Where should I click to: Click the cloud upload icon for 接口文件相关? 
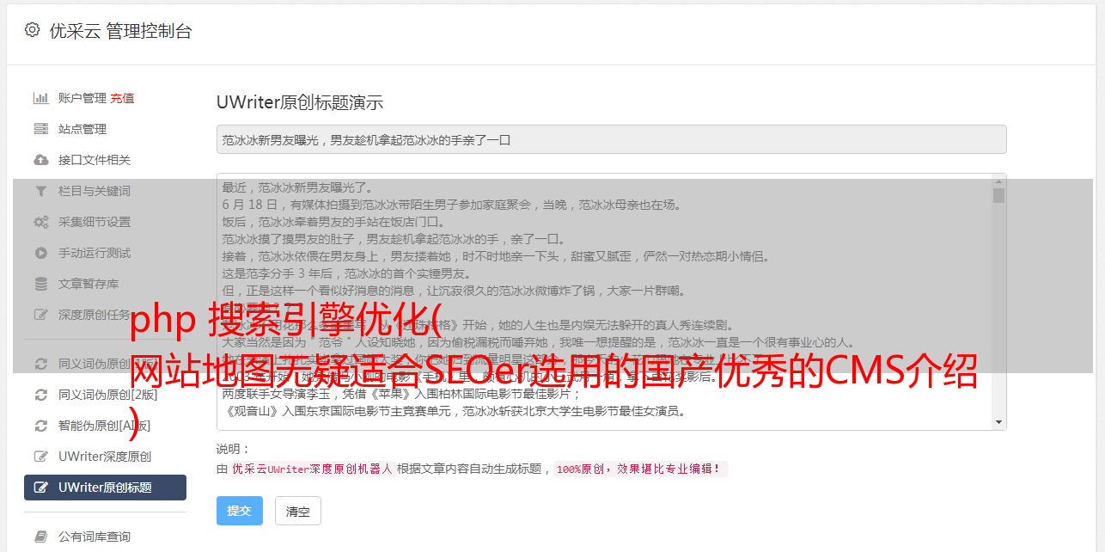point(40,160)
